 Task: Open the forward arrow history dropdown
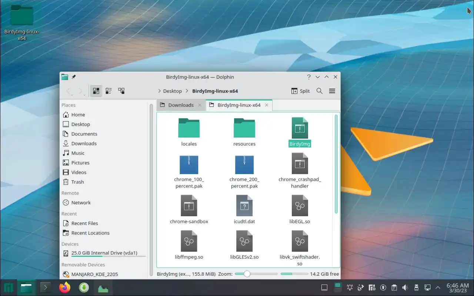point(84,95)
